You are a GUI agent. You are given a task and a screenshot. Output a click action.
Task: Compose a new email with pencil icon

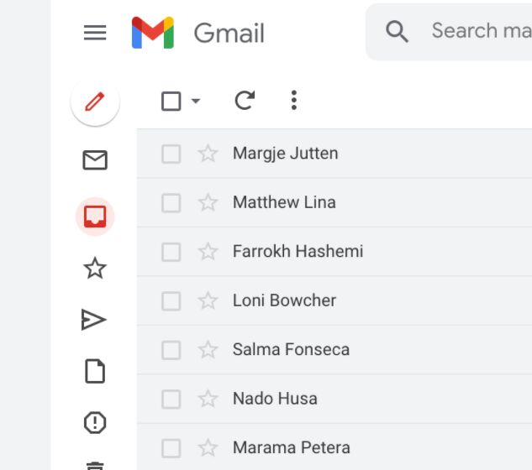(x=95, y=102)
